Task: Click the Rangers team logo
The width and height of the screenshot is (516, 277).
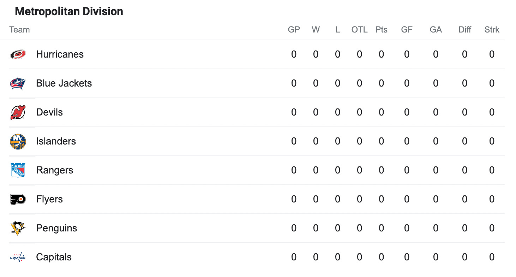Action: click(18, 170)
